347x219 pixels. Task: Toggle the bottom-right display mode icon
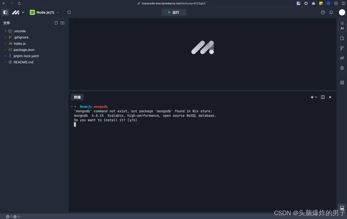point(342,208)
